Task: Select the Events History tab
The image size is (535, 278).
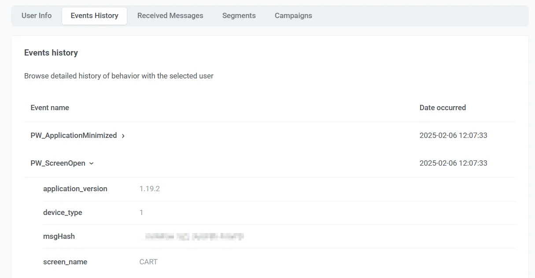Action: (x=94, y=15)
